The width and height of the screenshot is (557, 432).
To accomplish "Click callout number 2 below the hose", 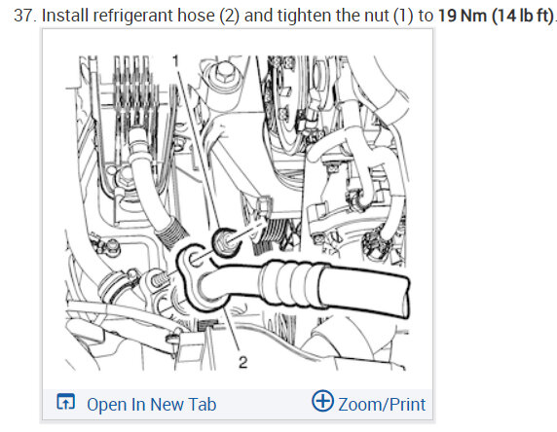I will [243, 362].
